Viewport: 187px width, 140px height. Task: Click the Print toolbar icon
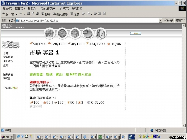pos(95,13)
